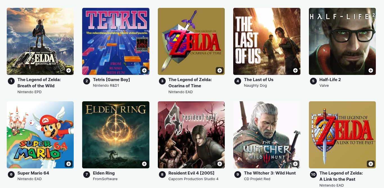
Task: Click the Elden Ring title text
Action: coord(104,173)
